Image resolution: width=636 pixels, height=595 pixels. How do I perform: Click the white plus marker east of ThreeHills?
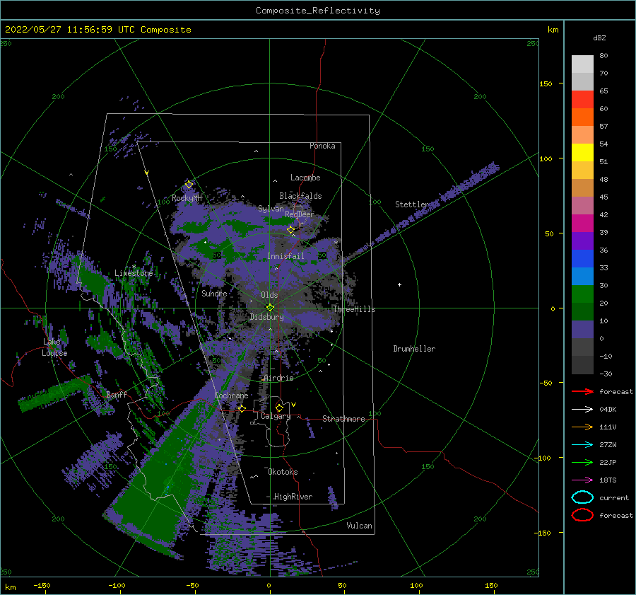[399, 284]
